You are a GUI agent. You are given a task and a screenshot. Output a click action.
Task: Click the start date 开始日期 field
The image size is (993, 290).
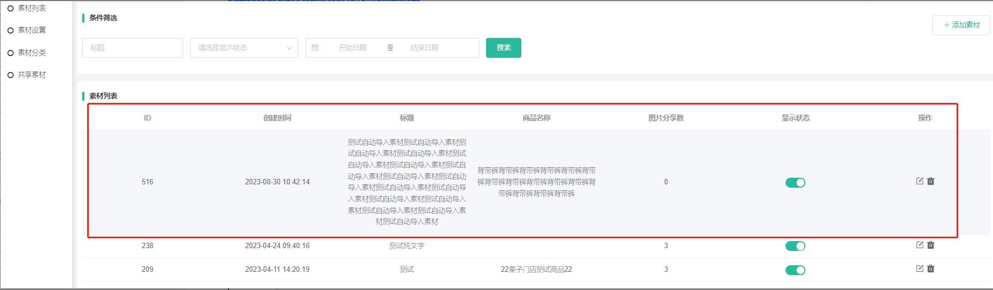[x=353, y=48]
